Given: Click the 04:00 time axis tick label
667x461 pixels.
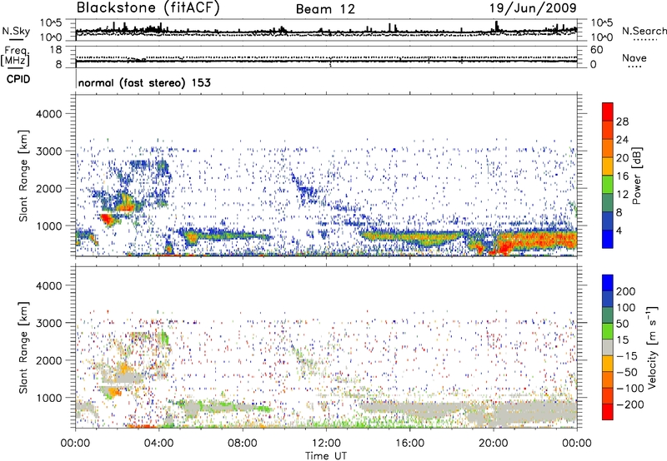Looking at the screenshot, I should coord(158,444).
